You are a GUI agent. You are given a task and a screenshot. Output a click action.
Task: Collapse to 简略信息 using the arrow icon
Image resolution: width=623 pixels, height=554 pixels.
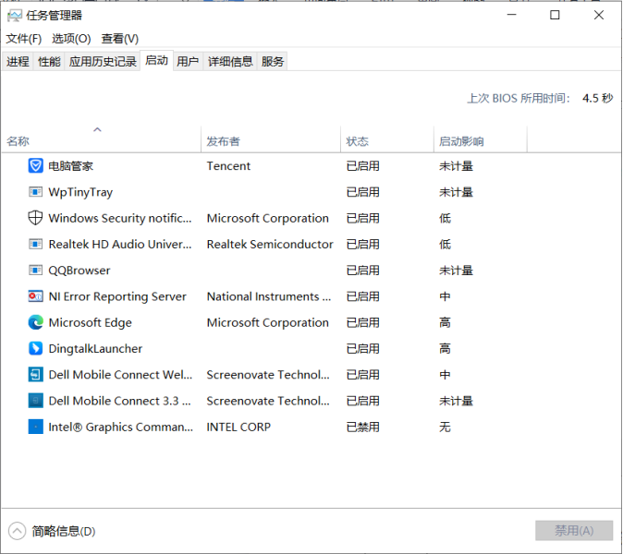point(17,531)
